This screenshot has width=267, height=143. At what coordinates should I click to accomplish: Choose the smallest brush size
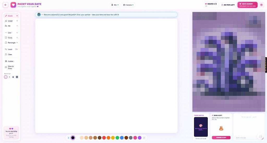6,77
